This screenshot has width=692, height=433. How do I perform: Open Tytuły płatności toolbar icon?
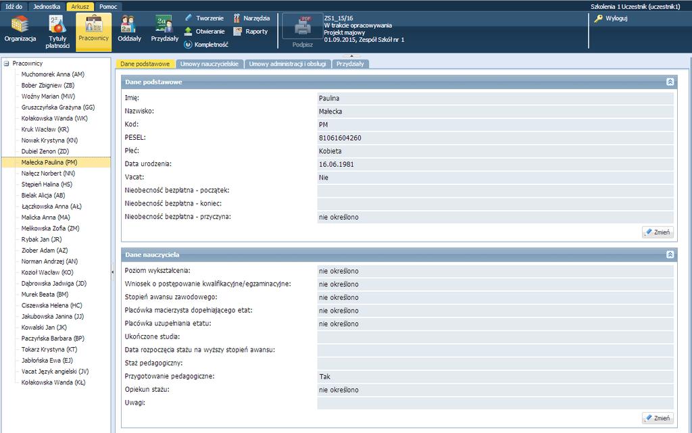point(57,31)
